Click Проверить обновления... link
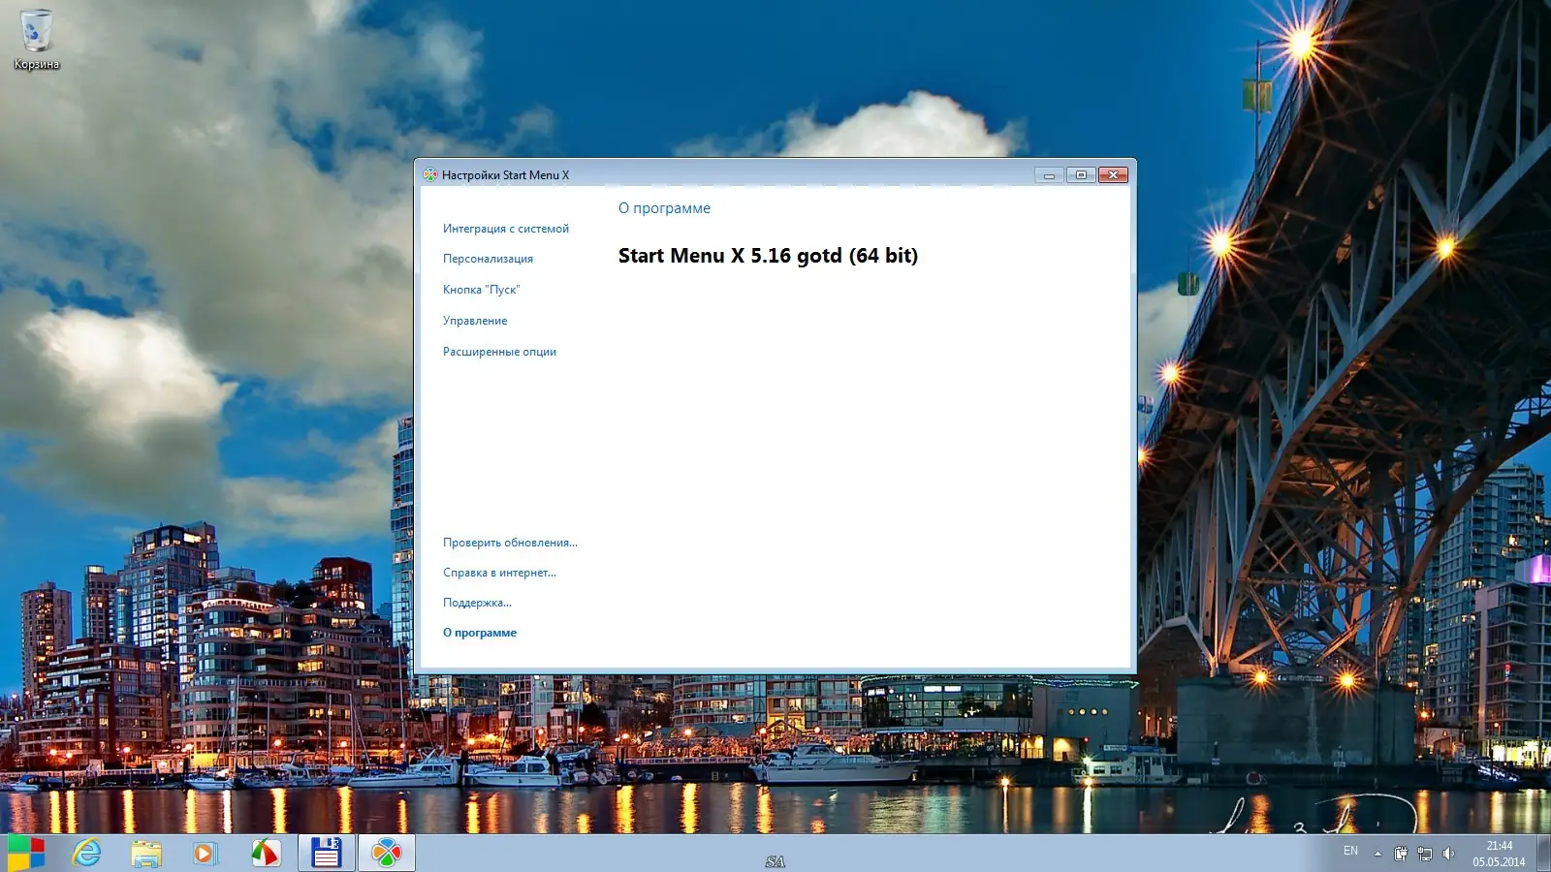This screenshot has width=1551, height=872. 510,543
